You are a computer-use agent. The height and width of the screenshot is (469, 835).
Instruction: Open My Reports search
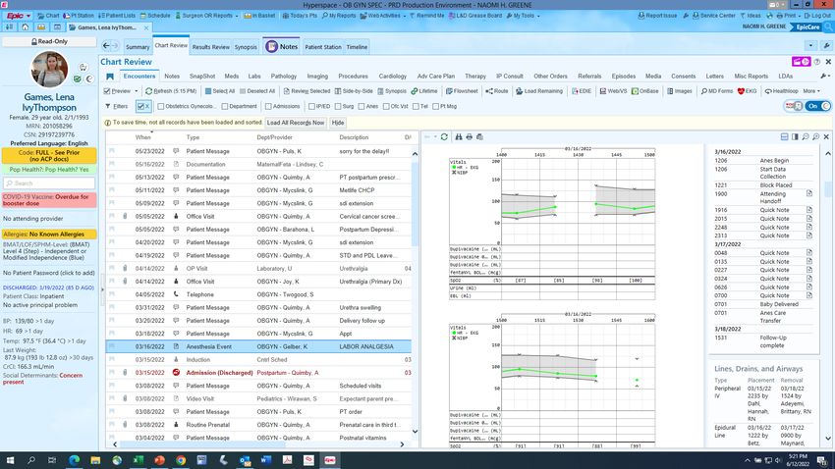(x=339, y=16)
